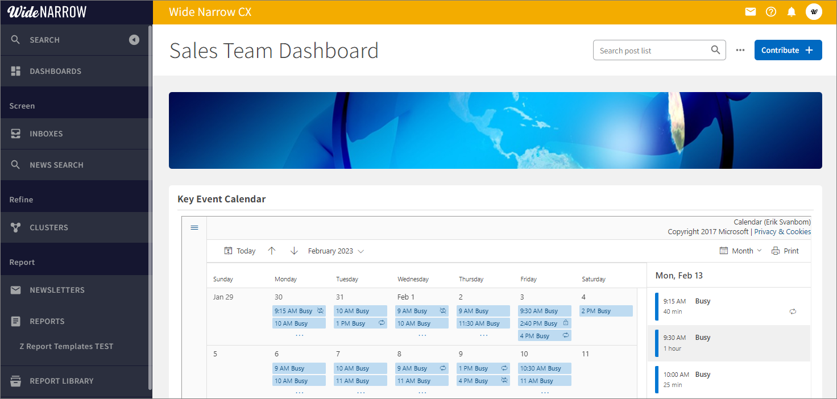837x399 pixels.
Task: Go to previous month with the up arrow
Action: coord(272,251)
